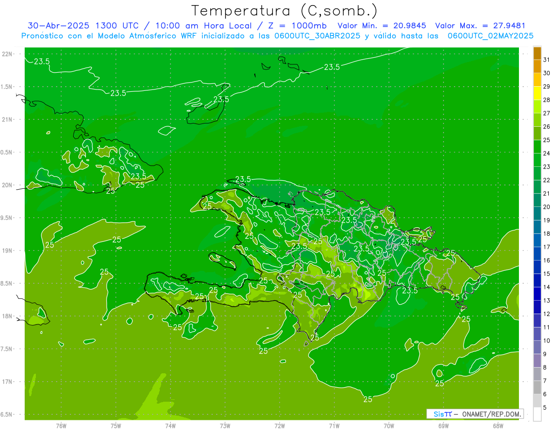Click the 76W longitude axis label
Image resolution: width=559 pixels, height=432 pixels.
(x=61, y=426)
